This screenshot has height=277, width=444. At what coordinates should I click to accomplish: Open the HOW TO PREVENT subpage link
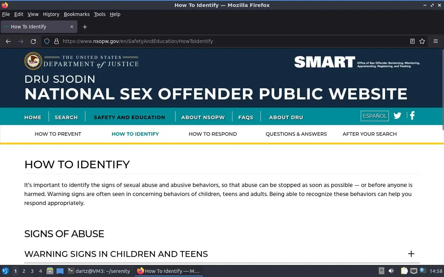[58, 134]
